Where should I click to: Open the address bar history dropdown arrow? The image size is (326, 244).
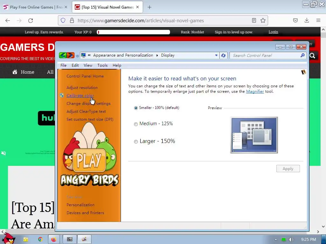click(216, 55)
